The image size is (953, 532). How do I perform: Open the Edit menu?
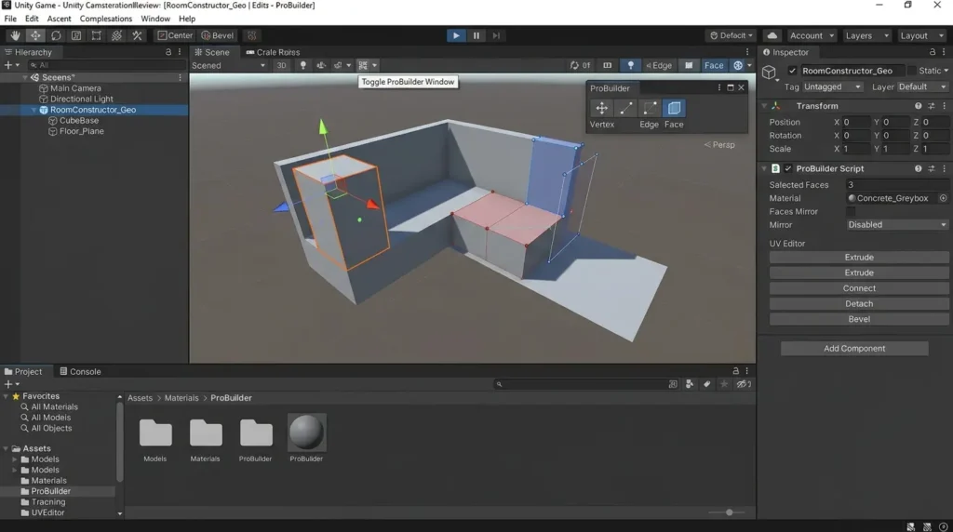pos(32,19)
